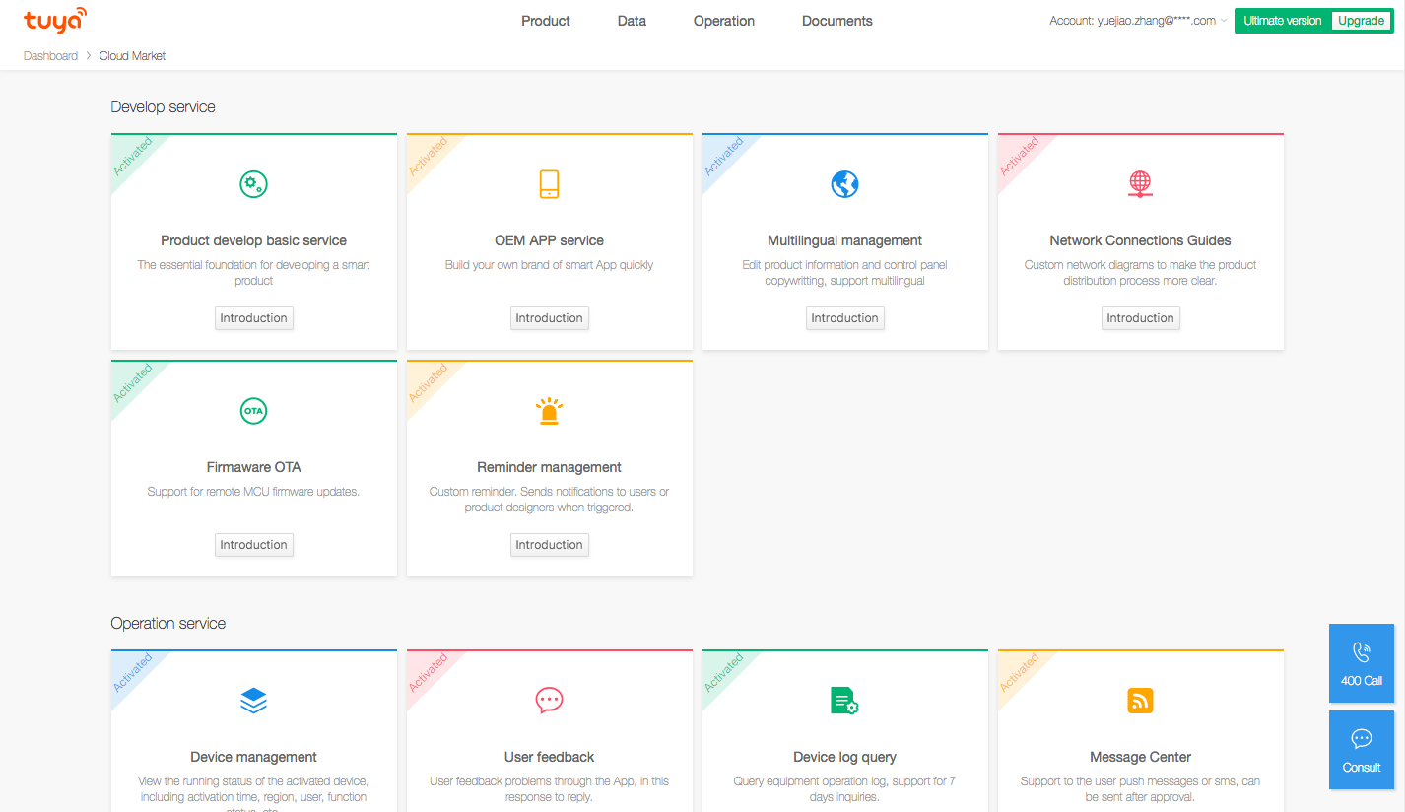Click 'Support for remote MCU firmware updates.' text
Image resolution: width=1405 pixels, height=812 pixels.
[254, 492]
